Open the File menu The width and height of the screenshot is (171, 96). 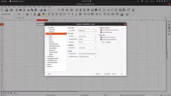point(2,7)
